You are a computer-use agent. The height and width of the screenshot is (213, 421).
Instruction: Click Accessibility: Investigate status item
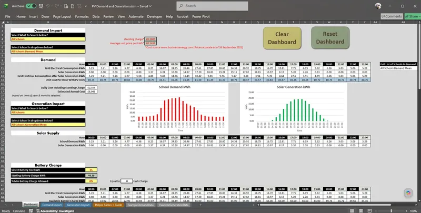pyautogui.click(x=55, y=211)
